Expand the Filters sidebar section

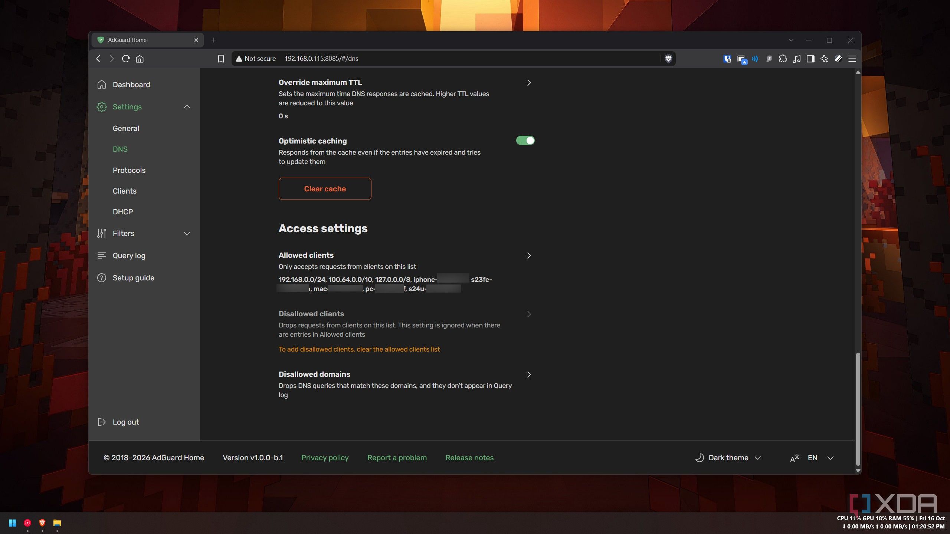187,234
